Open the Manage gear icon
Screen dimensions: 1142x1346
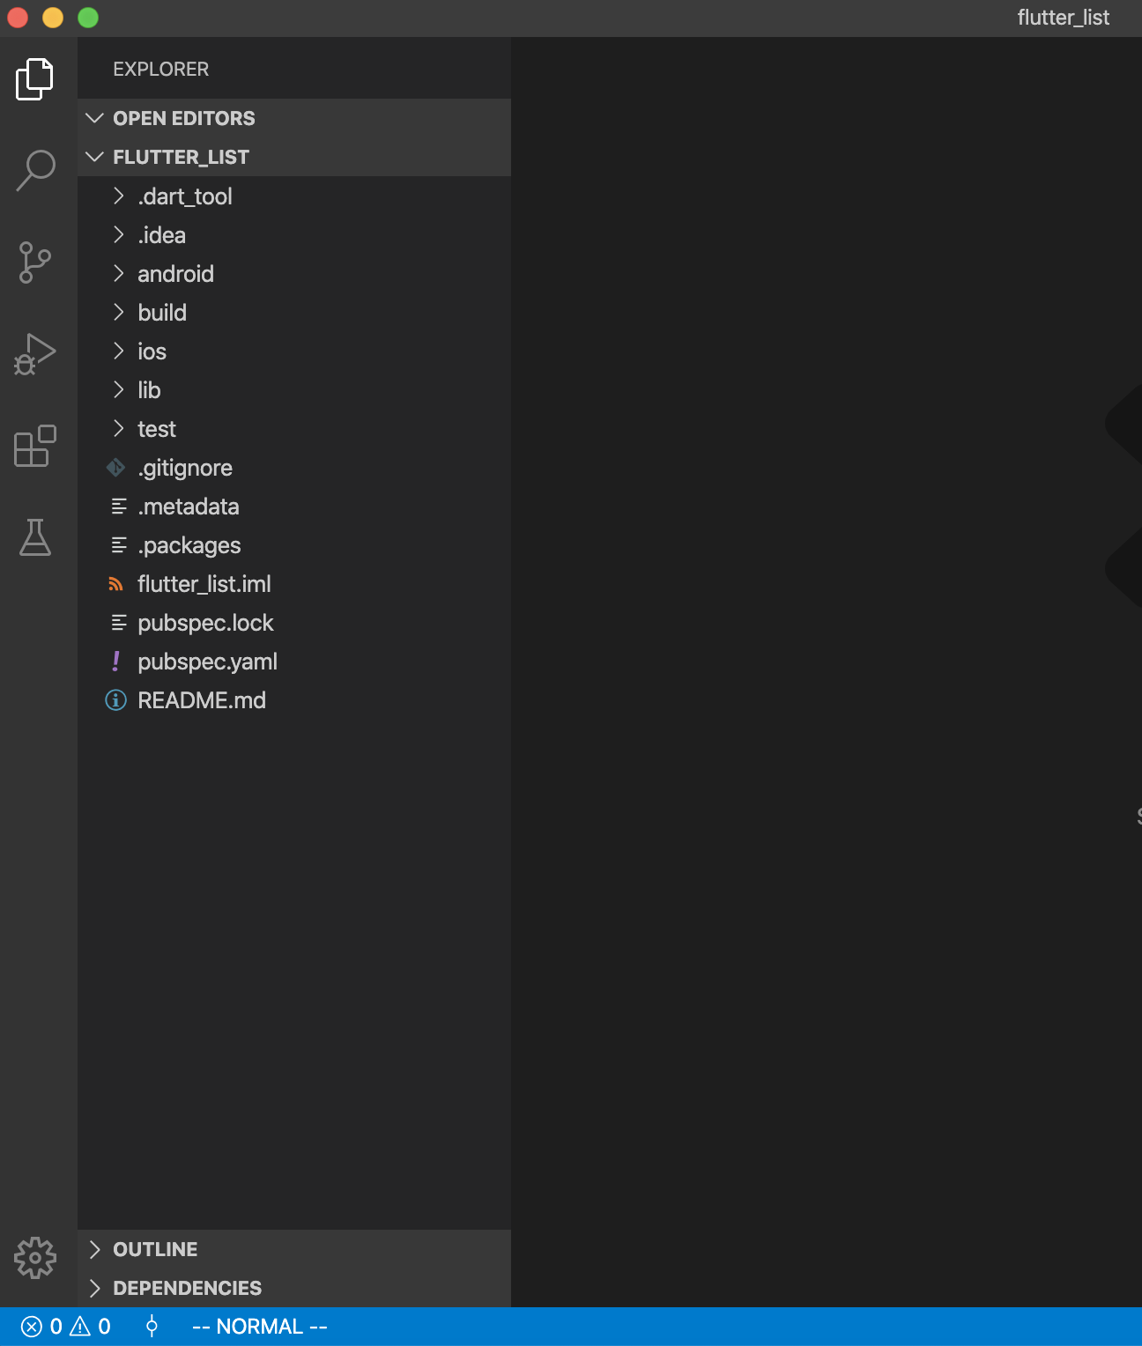pos(35,1258)
